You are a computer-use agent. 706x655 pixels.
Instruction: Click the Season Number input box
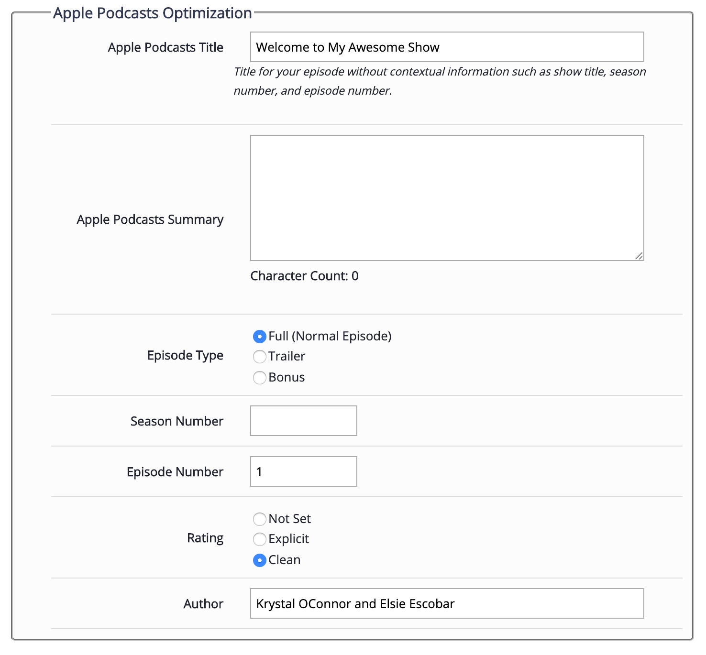click(x=303, y=421)
